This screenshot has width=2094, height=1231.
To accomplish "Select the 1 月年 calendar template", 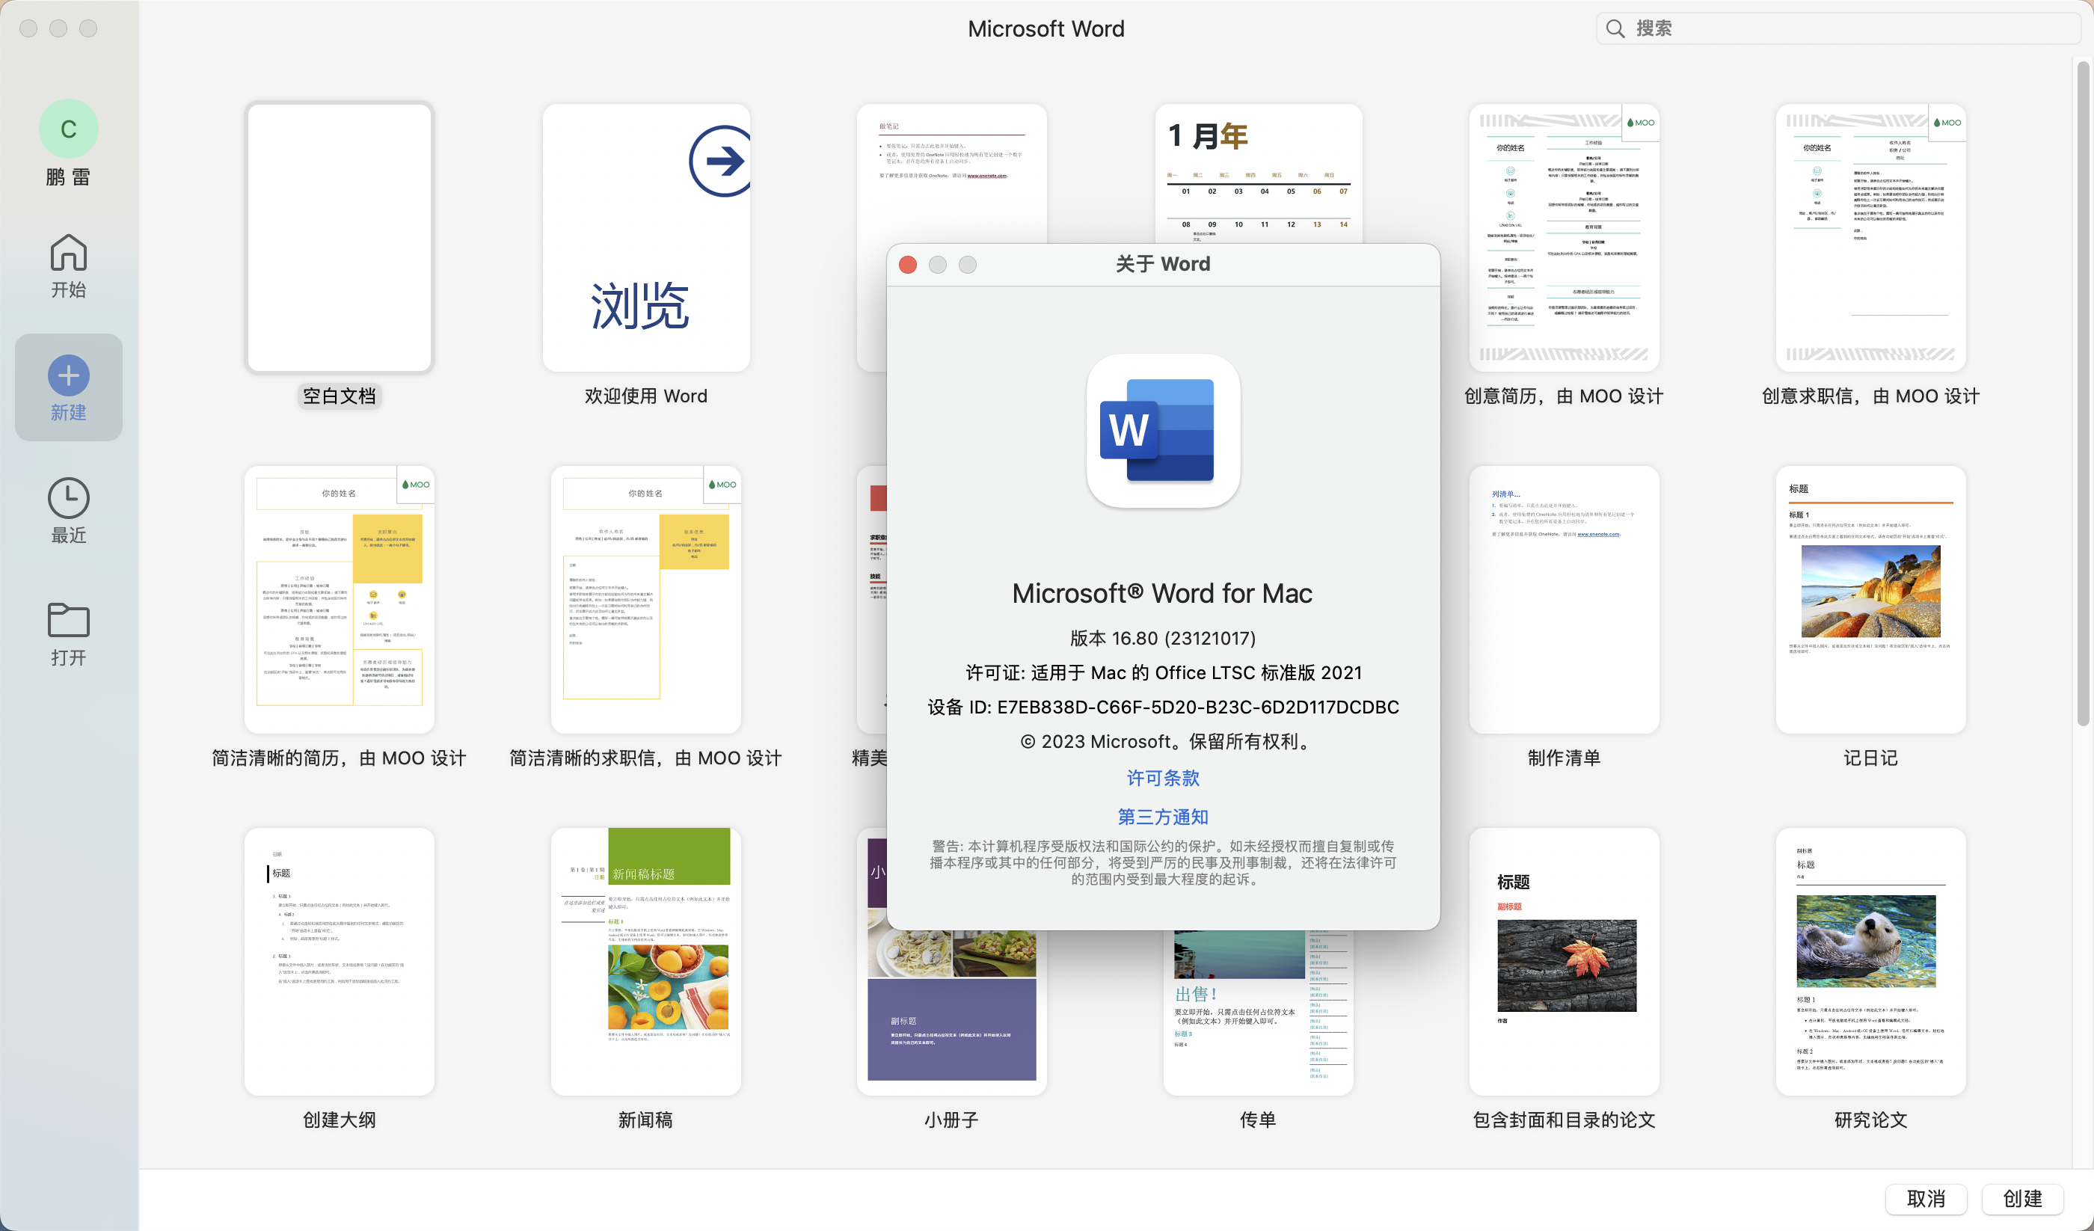I will tap(1258, 173).
